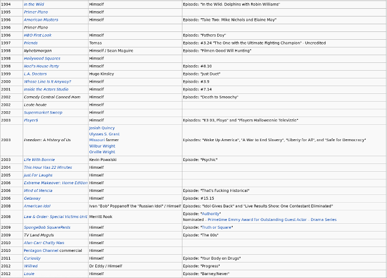Screen dimensions: 387x278
Task: Select Comedy Central Canned Ham title
Action: (x=52, y=97)
